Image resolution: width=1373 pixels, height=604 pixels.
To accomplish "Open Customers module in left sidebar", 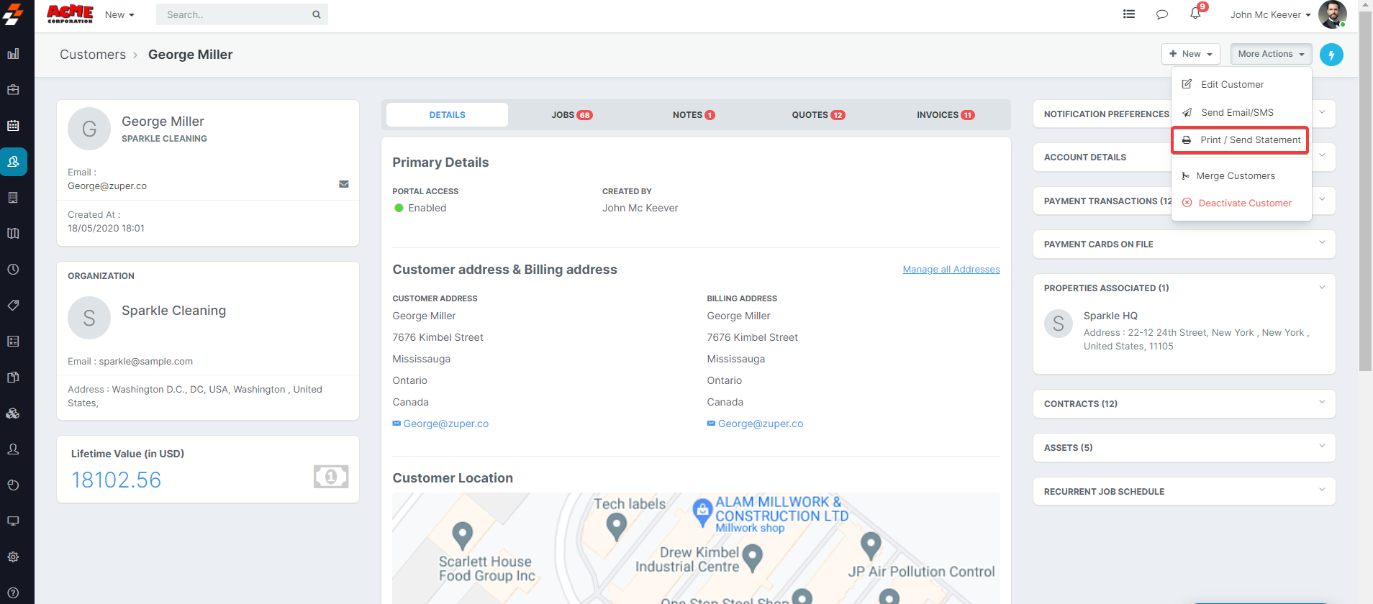I will pyautogui.click(x=14, y=162).
